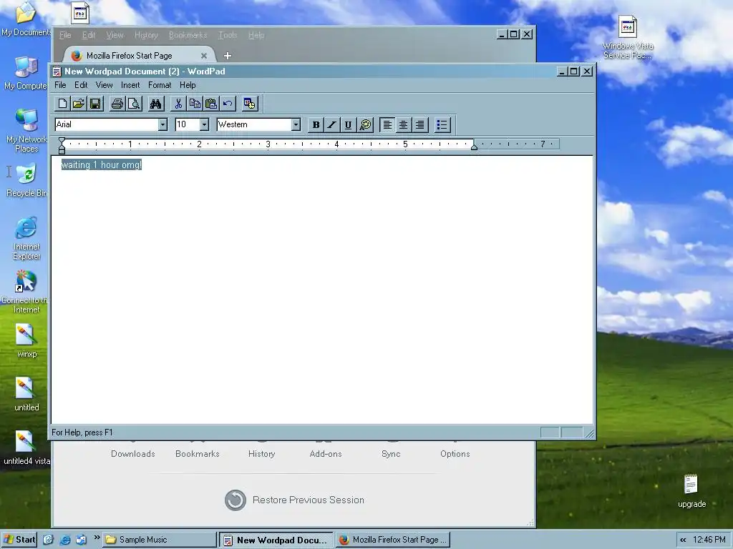Screen dimensions: 733x549
Task: Open a new tab in Firefox
Action: (228, 56)
